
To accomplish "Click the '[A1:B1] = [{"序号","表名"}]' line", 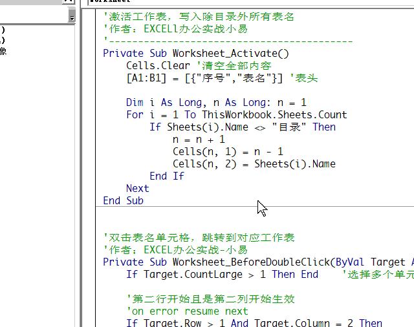I will (204, 78).
